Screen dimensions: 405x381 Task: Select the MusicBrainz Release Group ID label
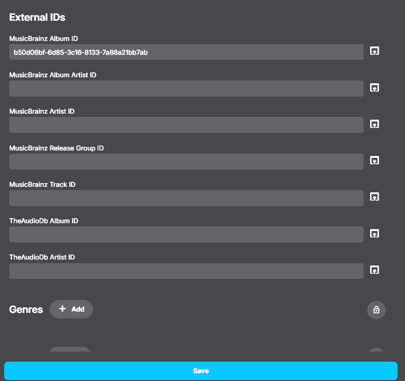coord(57,148)
